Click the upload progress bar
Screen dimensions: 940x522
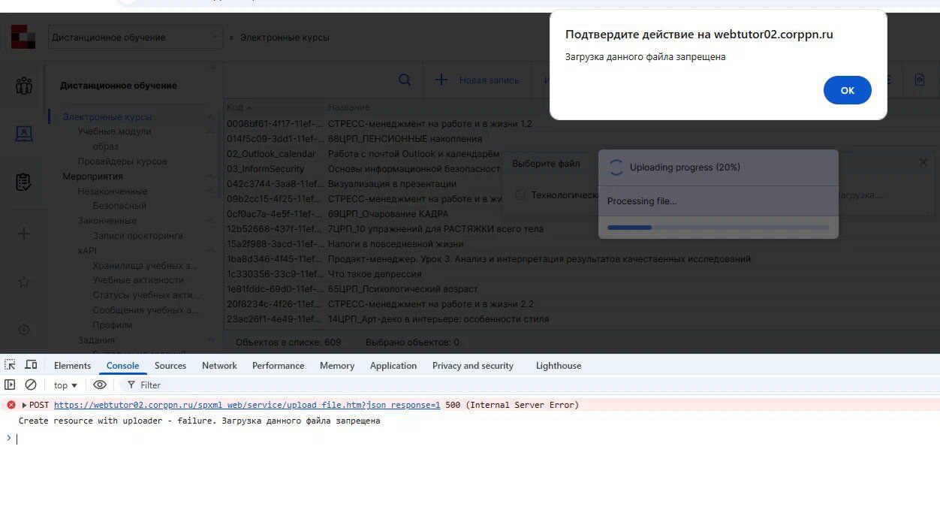click(718, 228)
